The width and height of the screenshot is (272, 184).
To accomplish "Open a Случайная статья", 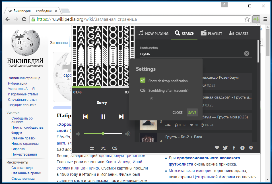I will click(22, 100).
